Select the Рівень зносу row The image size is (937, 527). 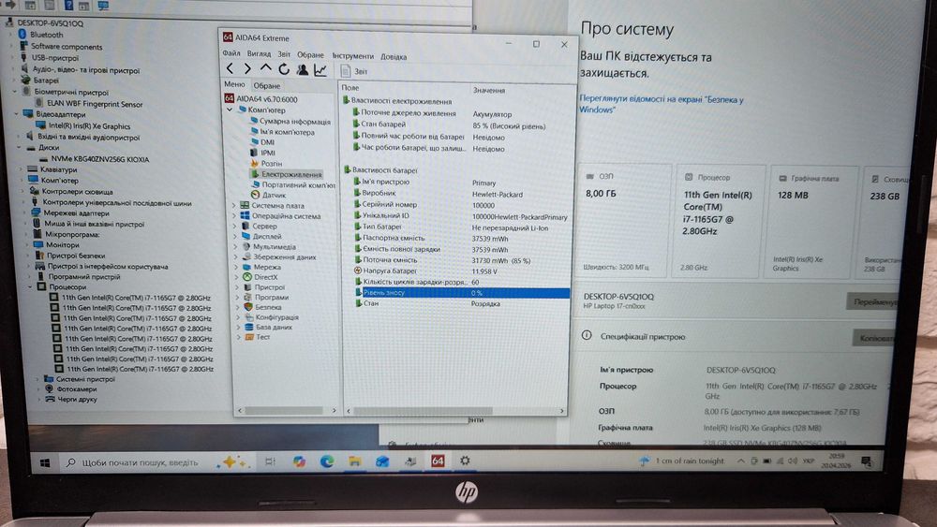(x=462, y=292)
